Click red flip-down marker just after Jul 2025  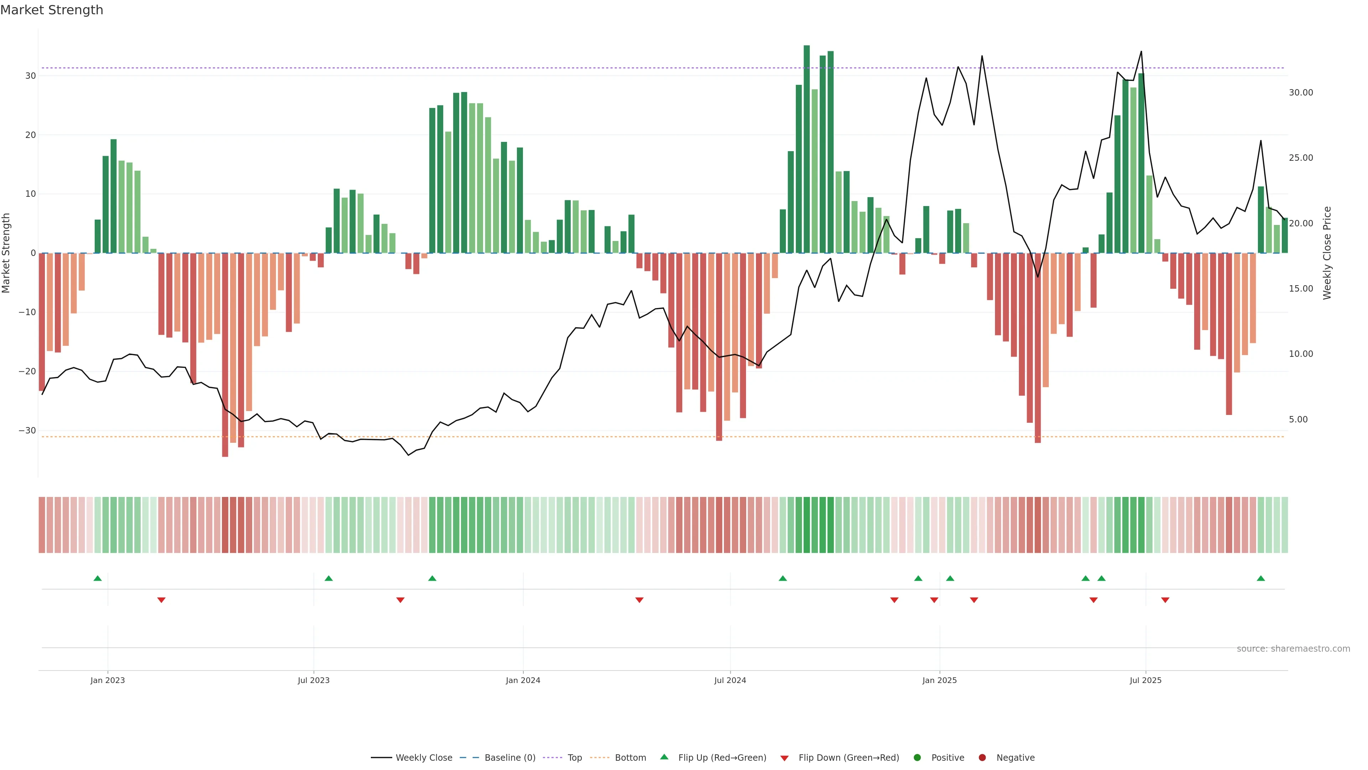[x=1165, y=600]
